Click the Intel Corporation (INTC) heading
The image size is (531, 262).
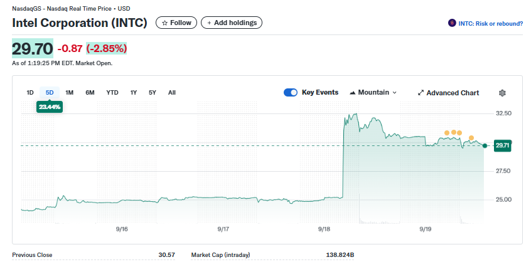[80, 23]
